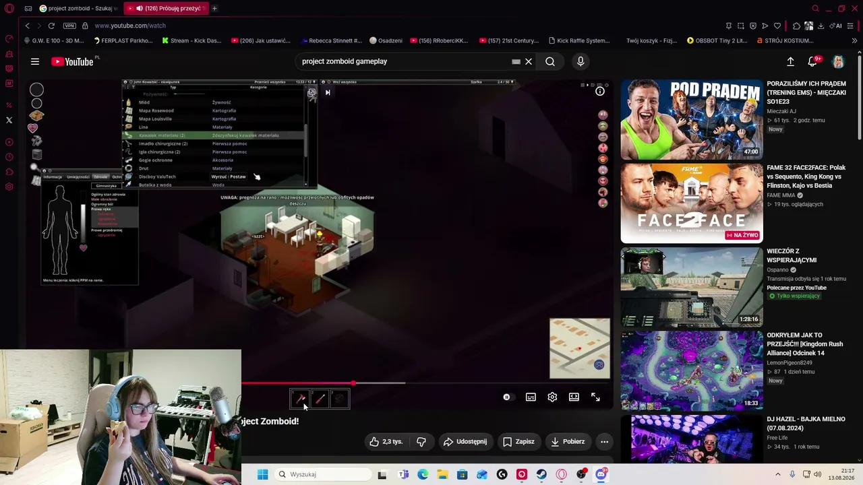
Task: Enter fullscreen video mode
Action: click(x=595, y=397)
